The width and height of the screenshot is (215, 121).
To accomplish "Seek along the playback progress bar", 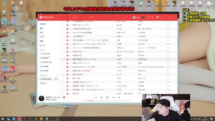I will pyautogui.click(x=107, y=101).
